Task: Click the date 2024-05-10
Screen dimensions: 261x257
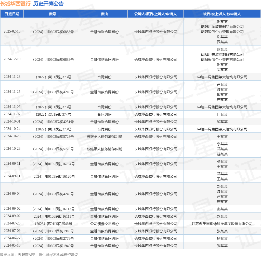Action: pos(12,245)
